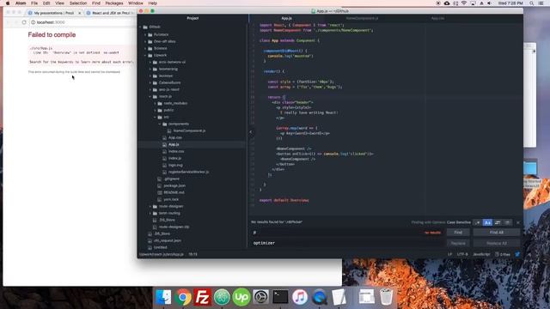Close the find and replace panel

click(x=518, y=222)
